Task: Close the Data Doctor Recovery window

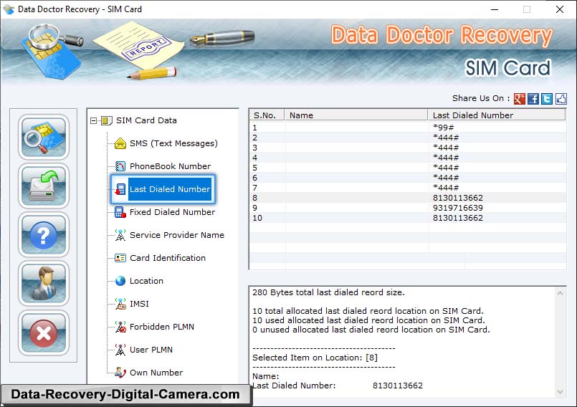Action: pos(560,9)
